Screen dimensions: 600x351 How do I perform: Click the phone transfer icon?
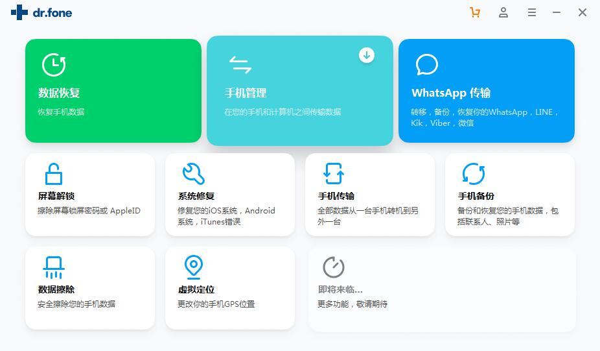(x=334, y=174)
